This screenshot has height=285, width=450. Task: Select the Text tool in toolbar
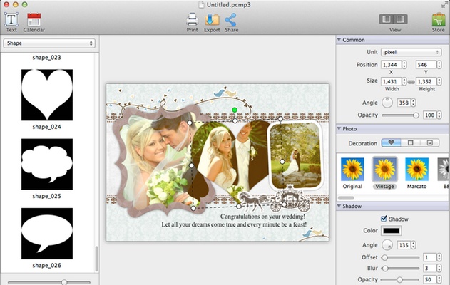click(x=11, y=19)
